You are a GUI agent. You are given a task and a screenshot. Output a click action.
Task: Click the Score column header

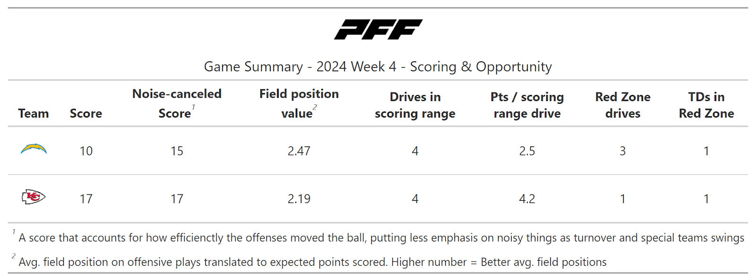pyautogui.click(x=86, y=113)
